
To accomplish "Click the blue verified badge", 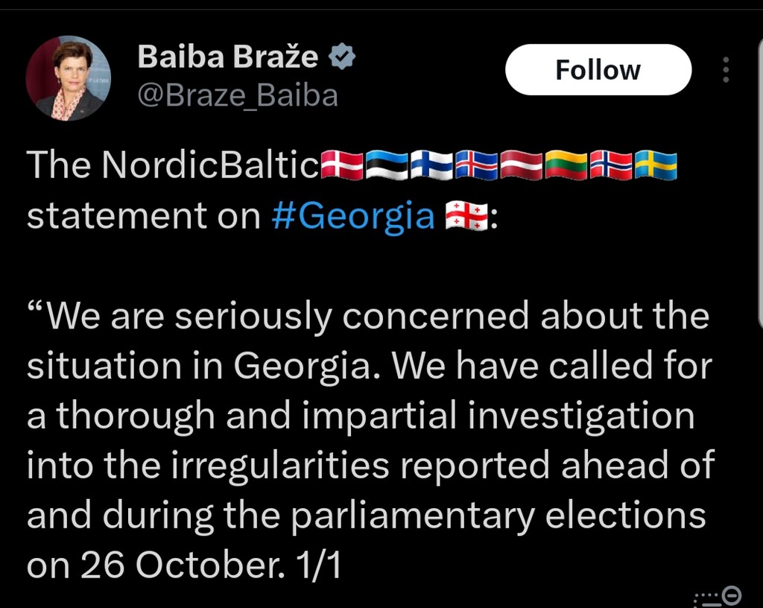I will coord(342,57).
